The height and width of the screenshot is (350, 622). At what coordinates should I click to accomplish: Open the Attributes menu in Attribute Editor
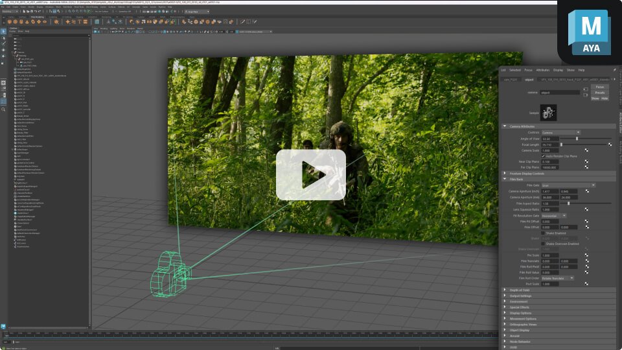(x=542, y=69)
